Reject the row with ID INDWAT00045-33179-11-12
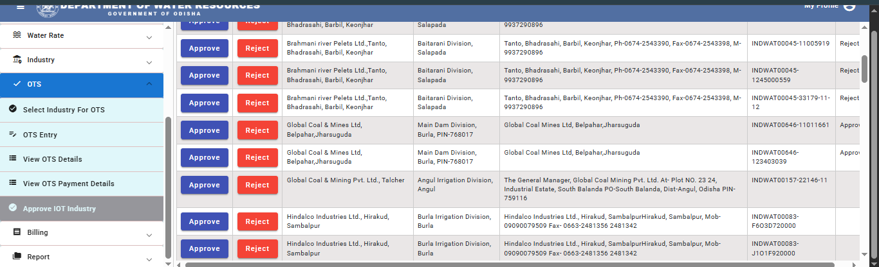The image size is (879, 267). pos(257,103)
